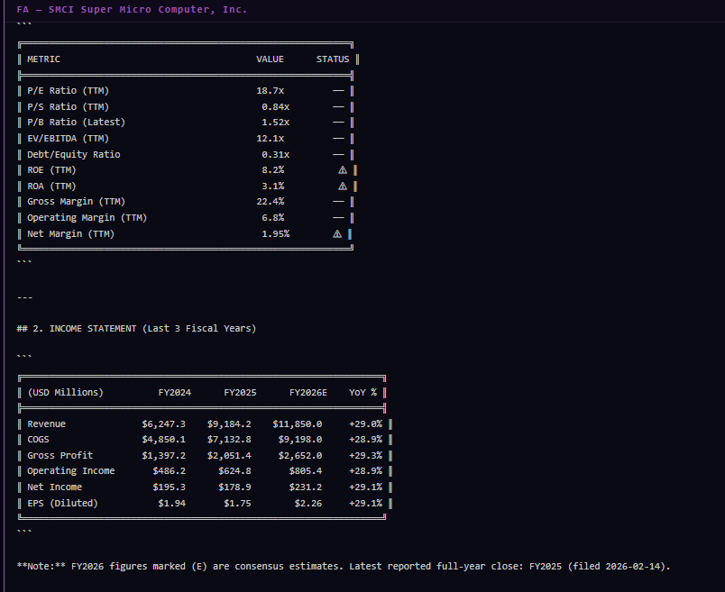Click the P/E value 18.7x
Viewport: 725px width, 592px height.
click(x=271, y=91)
